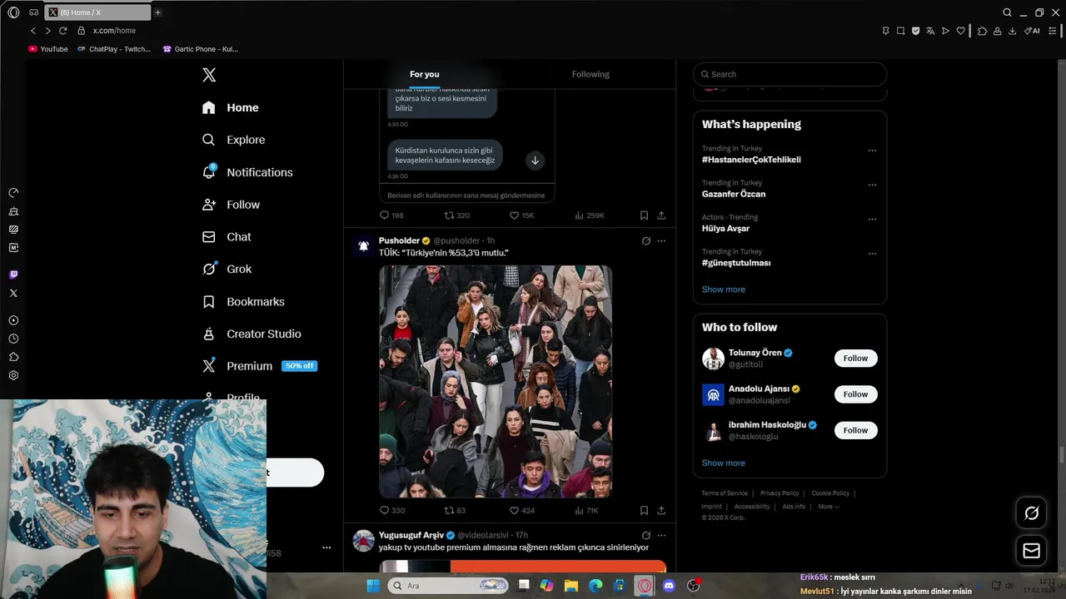1066x599 pixels.
Task: Open more options for Gazanfer Özcan
Action: pos(872,185)
